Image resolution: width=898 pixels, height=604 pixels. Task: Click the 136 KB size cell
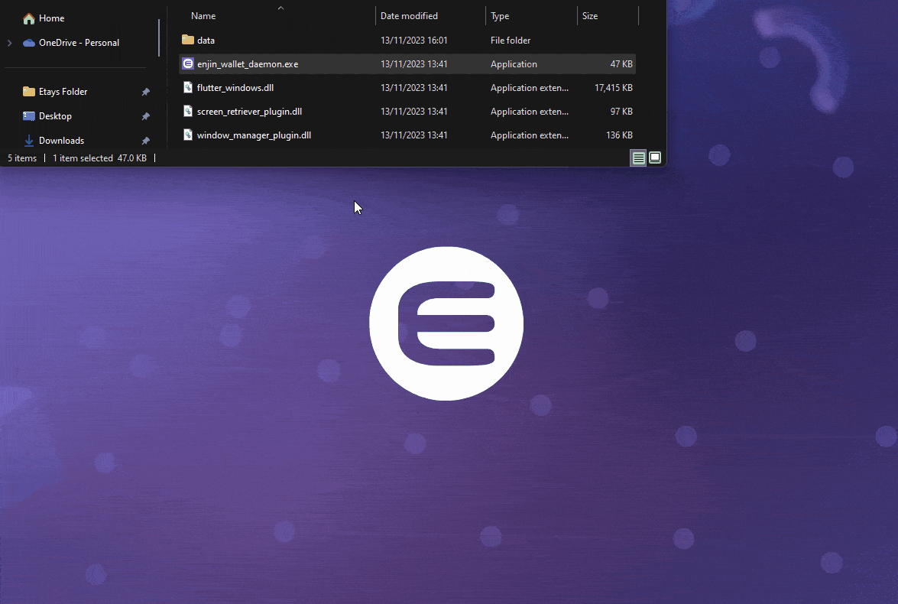tap(619, 135)
